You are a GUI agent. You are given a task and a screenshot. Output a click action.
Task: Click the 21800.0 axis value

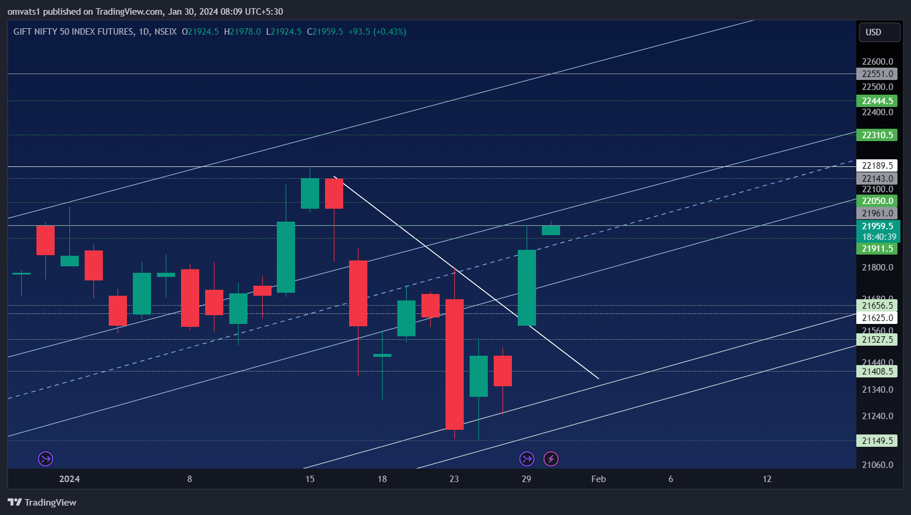(x=877, y=267)
